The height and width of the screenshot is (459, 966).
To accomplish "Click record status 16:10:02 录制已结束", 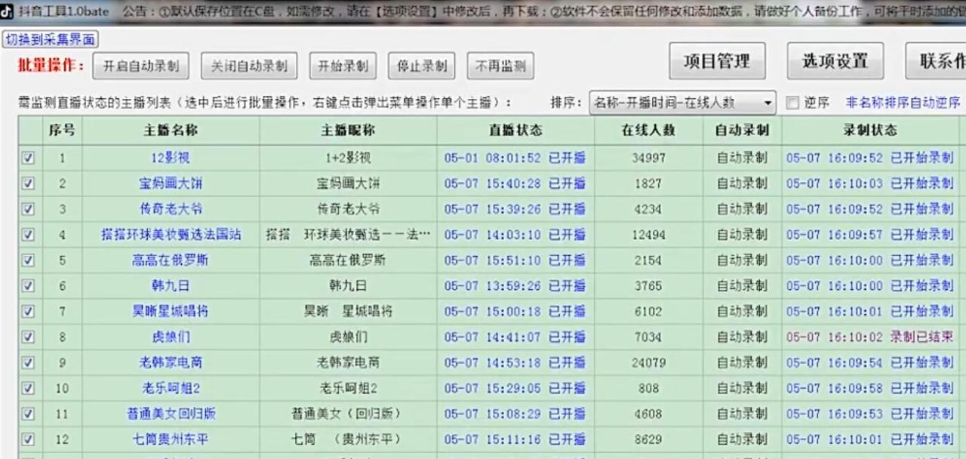I will 869,337.
